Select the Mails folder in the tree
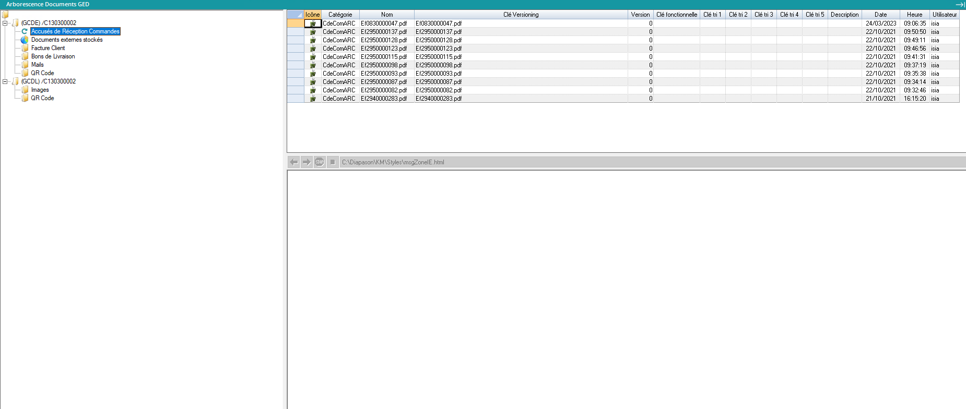Screen dimensions: 966x409 click(38, 65)
